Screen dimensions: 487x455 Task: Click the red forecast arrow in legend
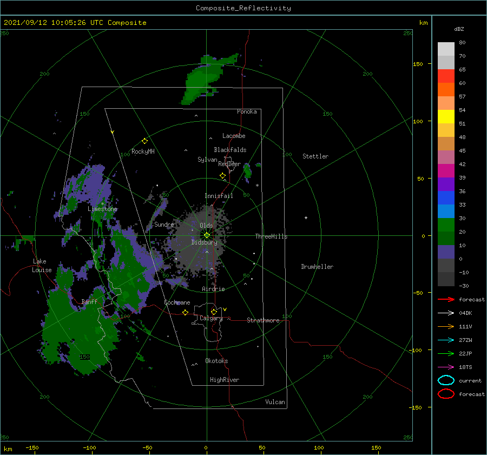(446, 299)
